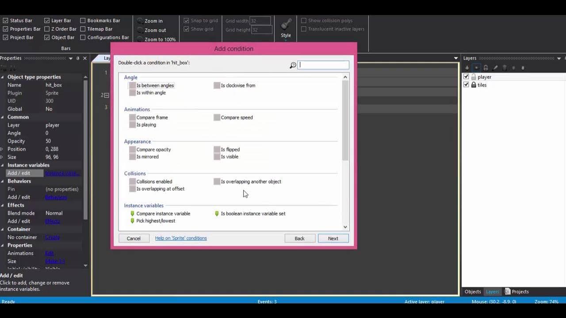
Task: Click the add layer plus icon
Action: pyautogui.click(x=467, y=68)
